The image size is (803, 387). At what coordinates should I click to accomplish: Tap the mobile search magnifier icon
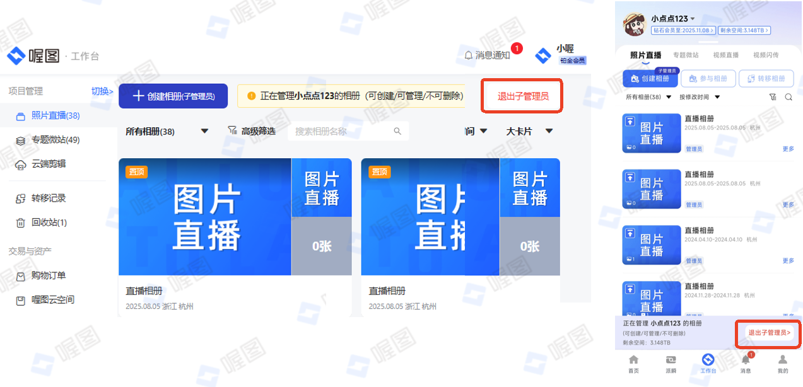pos(788,97)
